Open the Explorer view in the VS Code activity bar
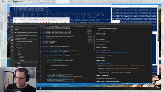 (x=12, y=27)
